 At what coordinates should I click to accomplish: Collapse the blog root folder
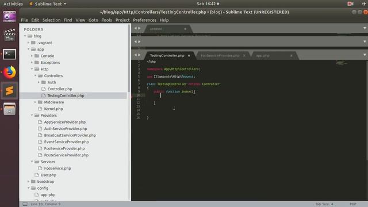coord(25,36)
